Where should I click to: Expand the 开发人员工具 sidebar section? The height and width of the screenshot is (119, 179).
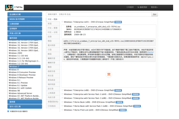coord(25,33)
